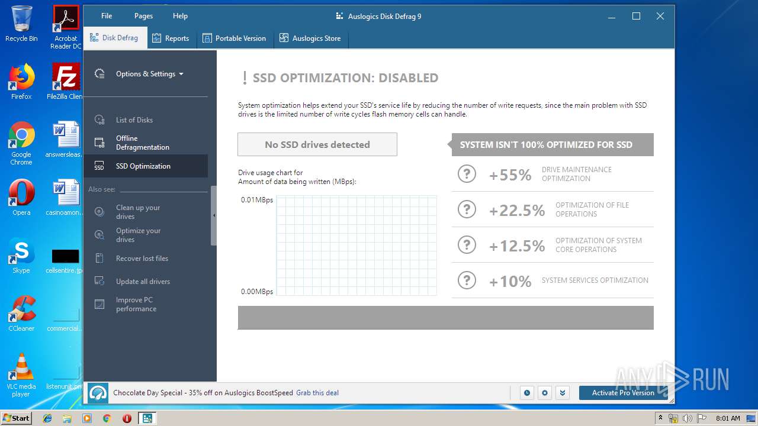Switch to the Reports tab

(171, 38)
